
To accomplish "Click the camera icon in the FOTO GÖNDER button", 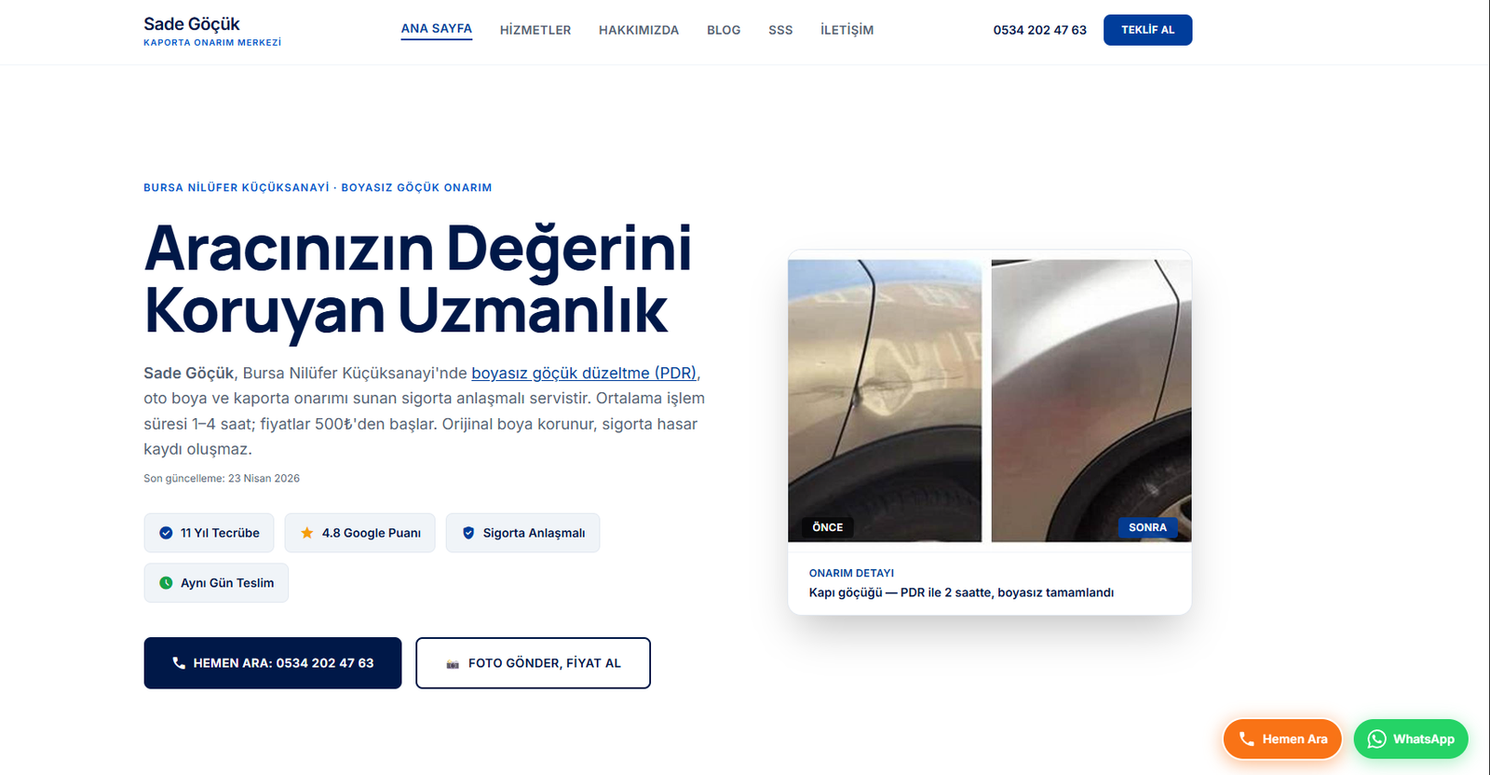I will click(453, 664).
